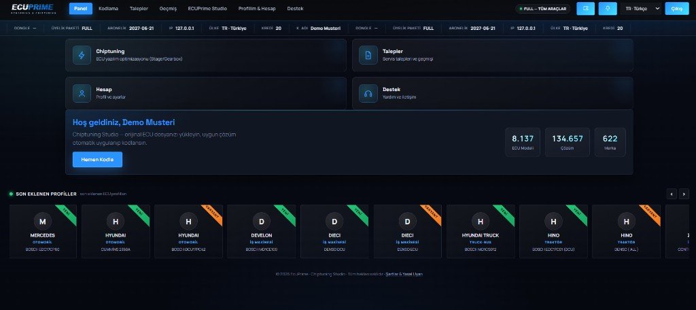Viewport: 696px width, 310px height.
Task: Select the DEVELON card title
Action: (x=262, y=235)
